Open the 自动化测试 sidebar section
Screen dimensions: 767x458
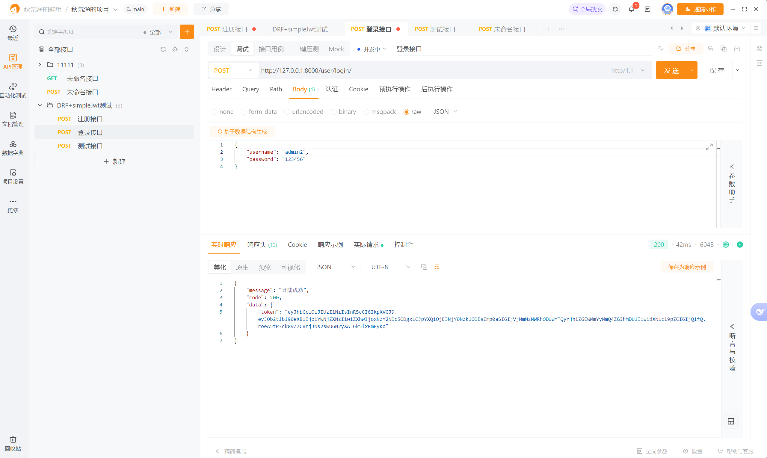pyautogui.click(x=13, y=90)
